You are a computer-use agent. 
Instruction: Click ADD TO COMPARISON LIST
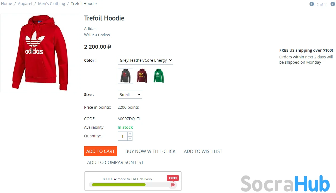115,162
